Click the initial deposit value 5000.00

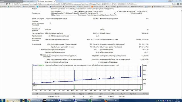coord(48,29)
